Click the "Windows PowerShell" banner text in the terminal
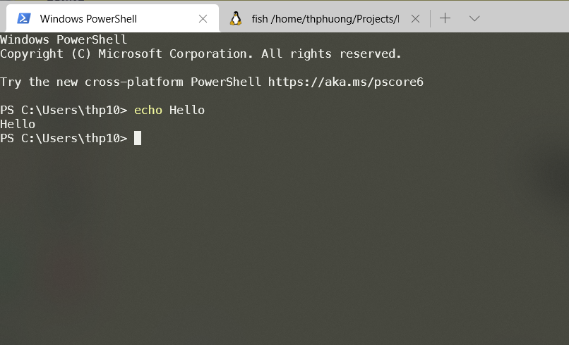The height and width of the screenshot is (345, 569). (x=64, y=39)
